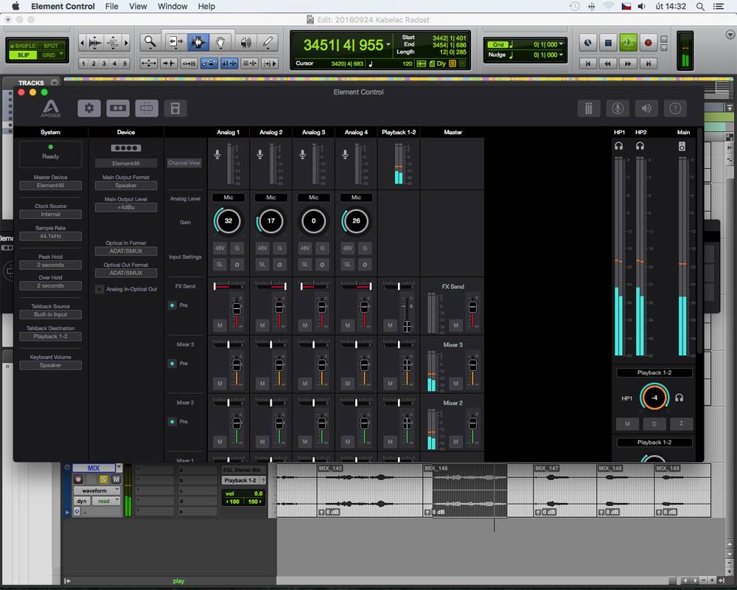Image resolution: width=737 pixels, height=590 pixels.
Task: Select the Pencil tool
Action: click(x=268, y=42)
